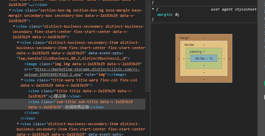Click the margin property name in styles
Image resolution: width=265 pixels, height=136 pixels.
(x=164, y=15)
